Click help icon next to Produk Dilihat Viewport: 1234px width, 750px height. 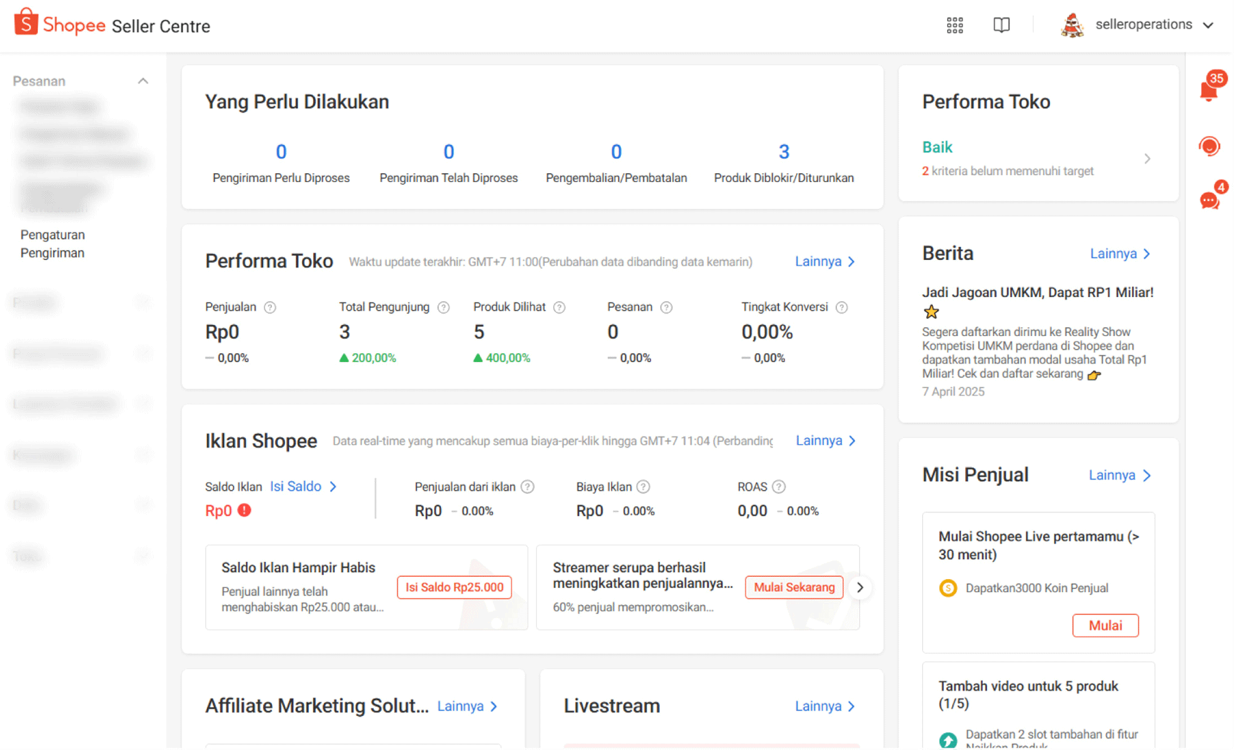click(559, 307)
